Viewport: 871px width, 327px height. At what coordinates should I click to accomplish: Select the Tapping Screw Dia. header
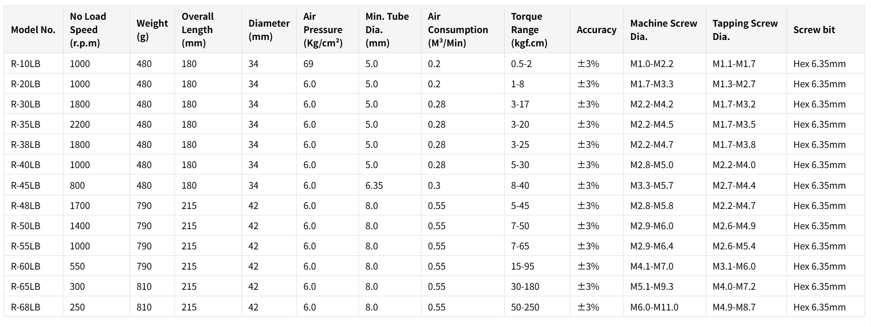[745, 30]
